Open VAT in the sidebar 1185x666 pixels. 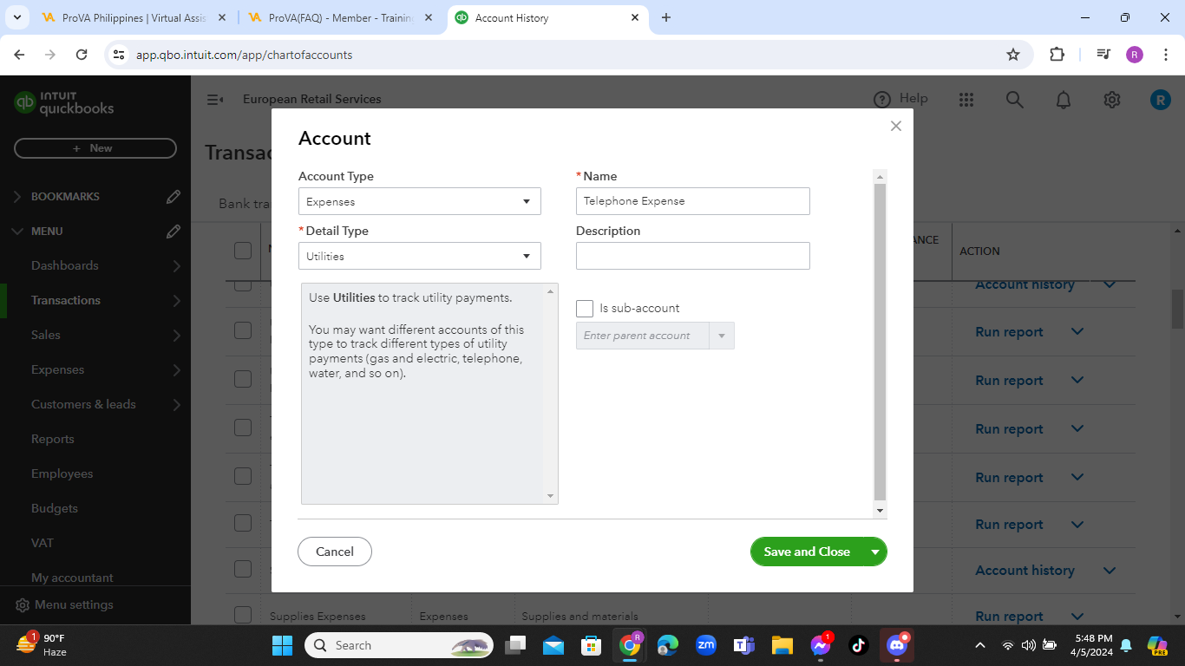43,543
